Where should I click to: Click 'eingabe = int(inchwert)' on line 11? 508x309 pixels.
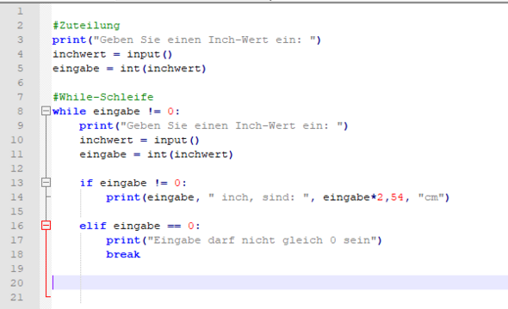pos(157,154)
